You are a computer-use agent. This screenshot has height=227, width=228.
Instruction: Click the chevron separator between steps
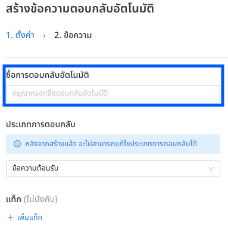(x=44, y=36)
